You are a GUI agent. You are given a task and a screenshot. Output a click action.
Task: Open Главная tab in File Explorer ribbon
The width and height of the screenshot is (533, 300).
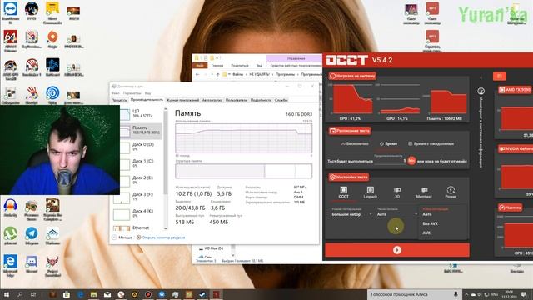[217, 65]
